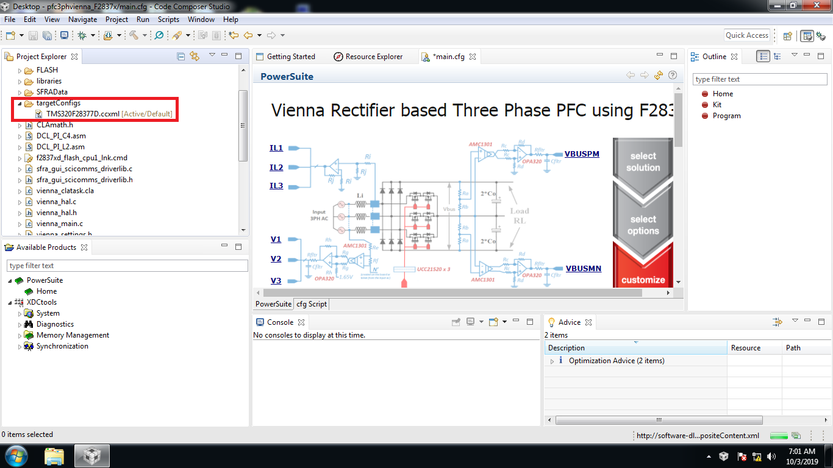Enable hierarchical tree view in the Outline panel

[x=777, y=56]
